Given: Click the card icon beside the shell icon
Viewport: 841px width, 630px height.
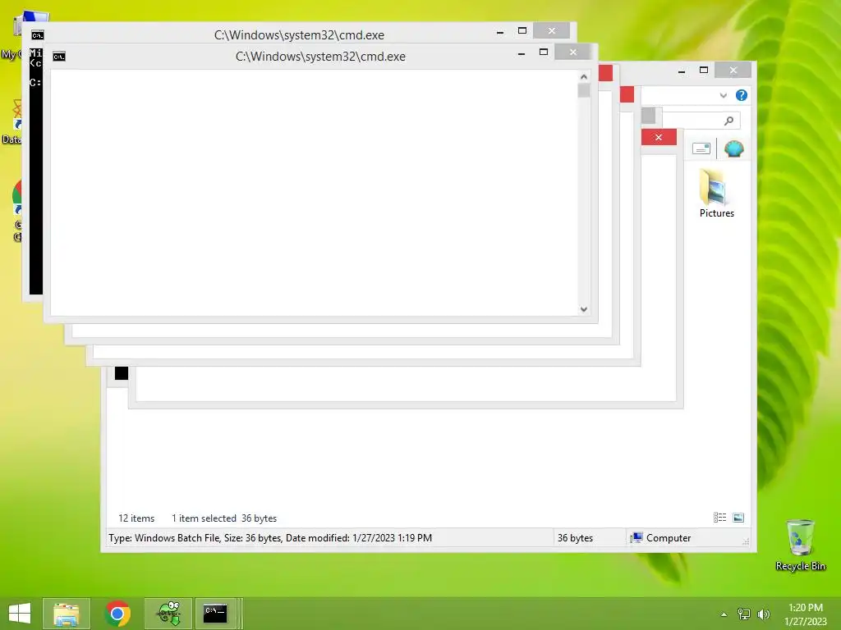Looking at the screenshot, I should click(x=701, y=148).
